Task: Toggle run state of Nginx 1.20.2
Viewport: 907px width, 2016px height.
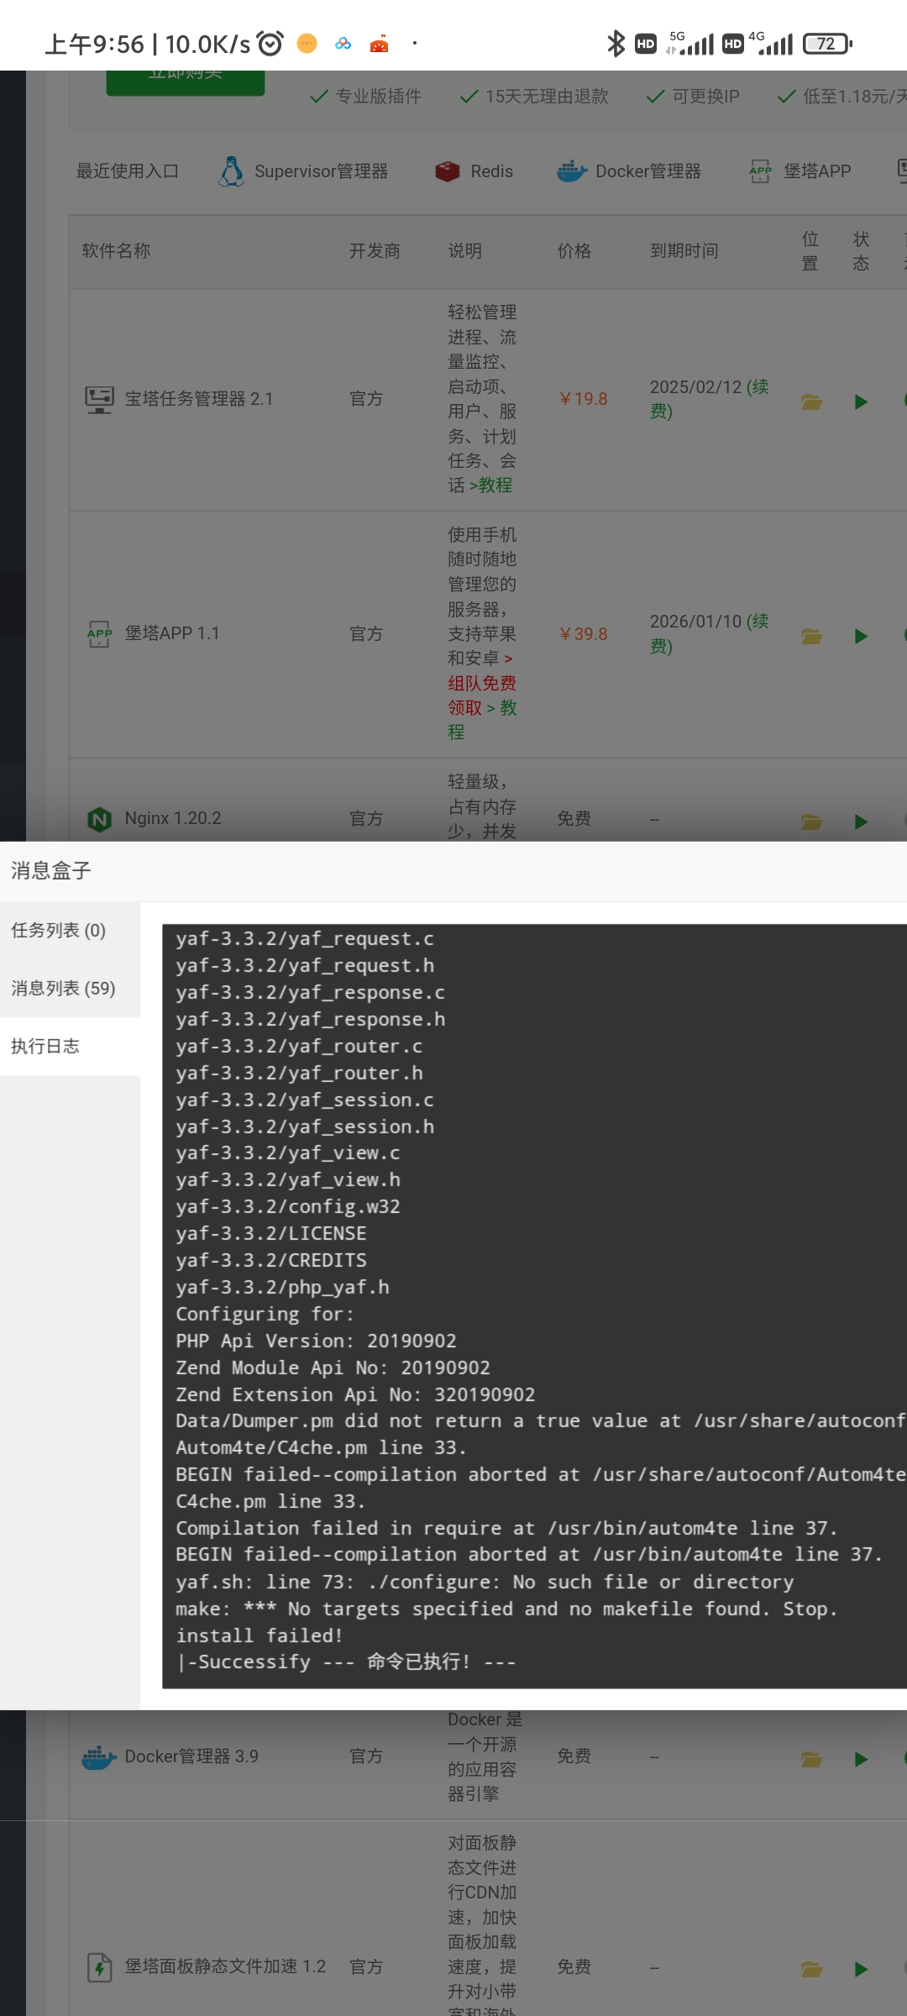Action: (x=861, y=822)
